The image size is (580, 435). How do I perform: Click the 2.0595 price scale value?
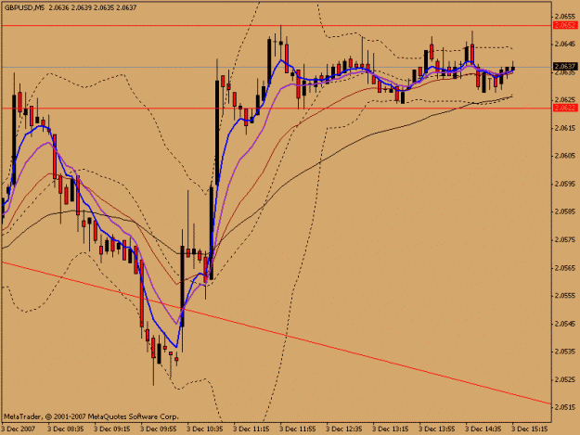pos(565,184)
